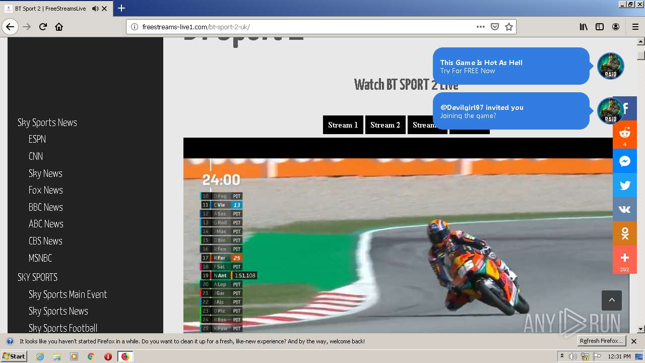Image resolution: width=645 pixels, height=363 pixels.
Task: Open Sky Sports News link in sidebar top
Action: tap(47, 123)
